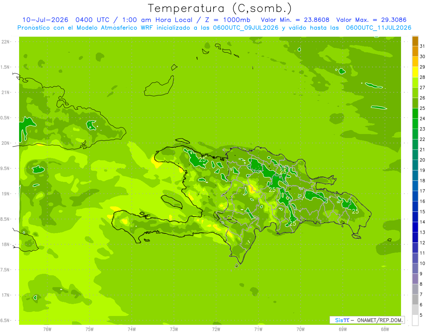Image resolution: width=432 pixels, height=334 pixels.
Task: Select the yellow swatch between 28 and 29
Action: tap(415, 72)
